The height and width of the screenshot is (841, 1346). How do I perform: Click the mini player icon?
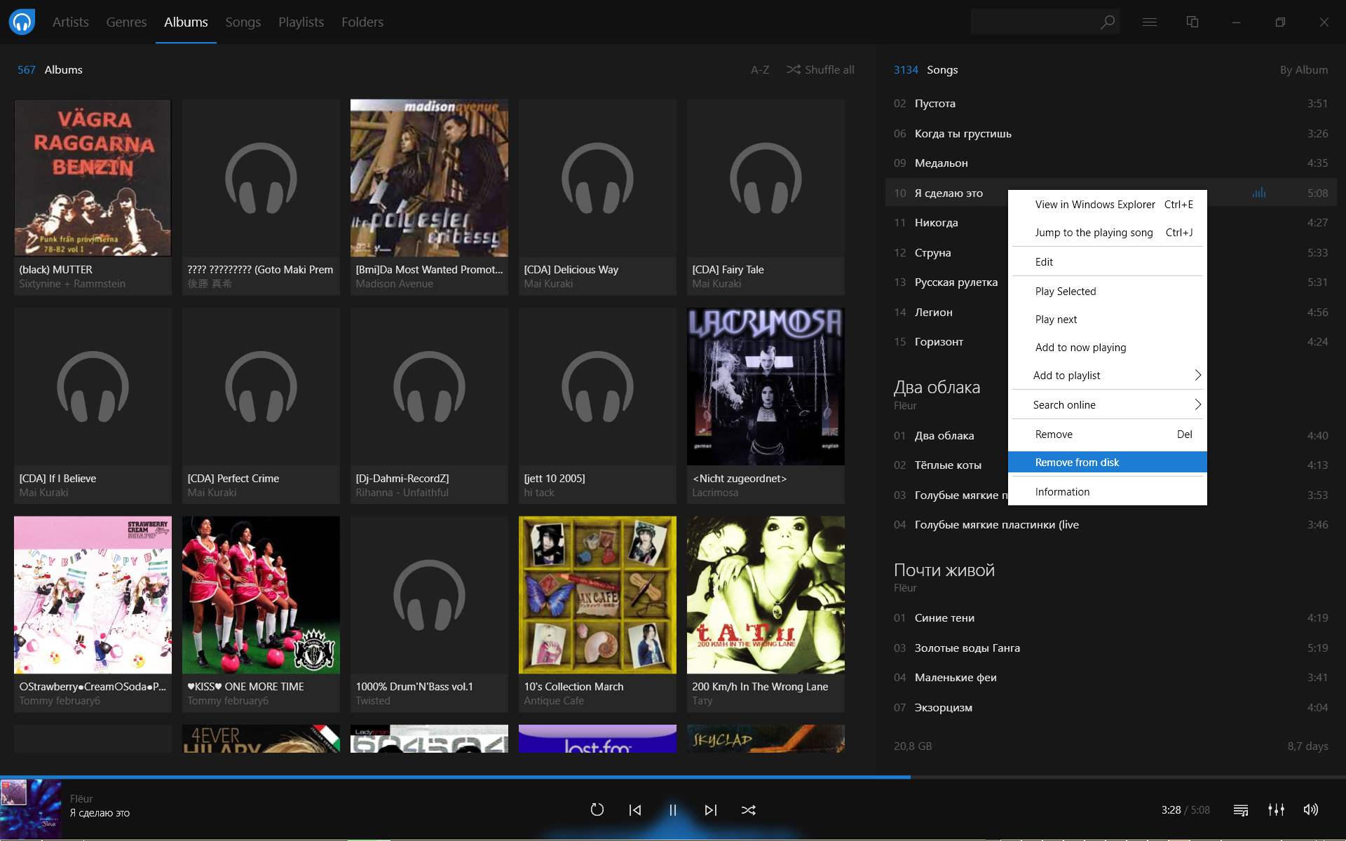1192,22
